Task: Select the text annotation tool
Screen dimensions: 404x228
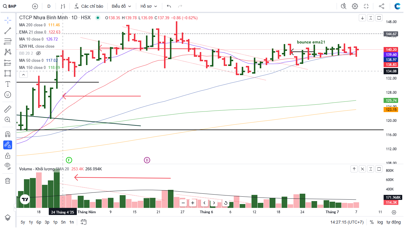Action: 8,84
